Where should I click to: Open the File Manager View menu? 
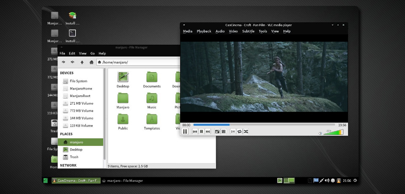click(x=83, y=54)
